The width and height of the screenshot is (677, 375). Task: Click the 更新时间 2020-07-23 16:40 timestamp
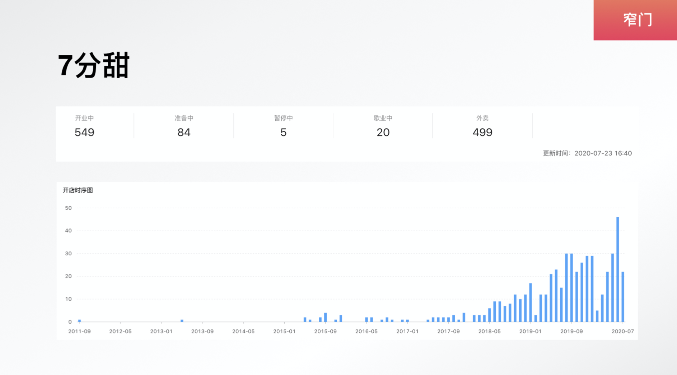587,153
